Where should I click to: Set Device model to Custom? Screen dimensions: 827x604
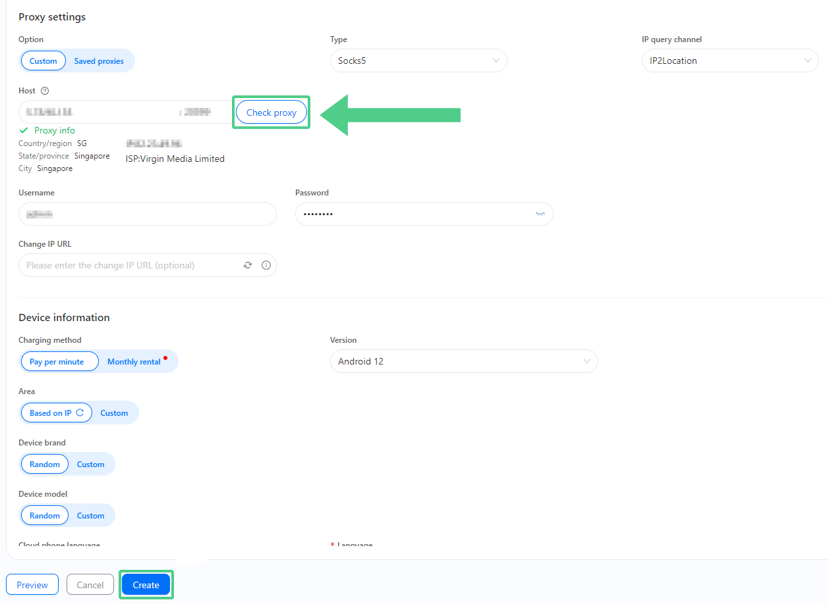(x=90, y=515)
